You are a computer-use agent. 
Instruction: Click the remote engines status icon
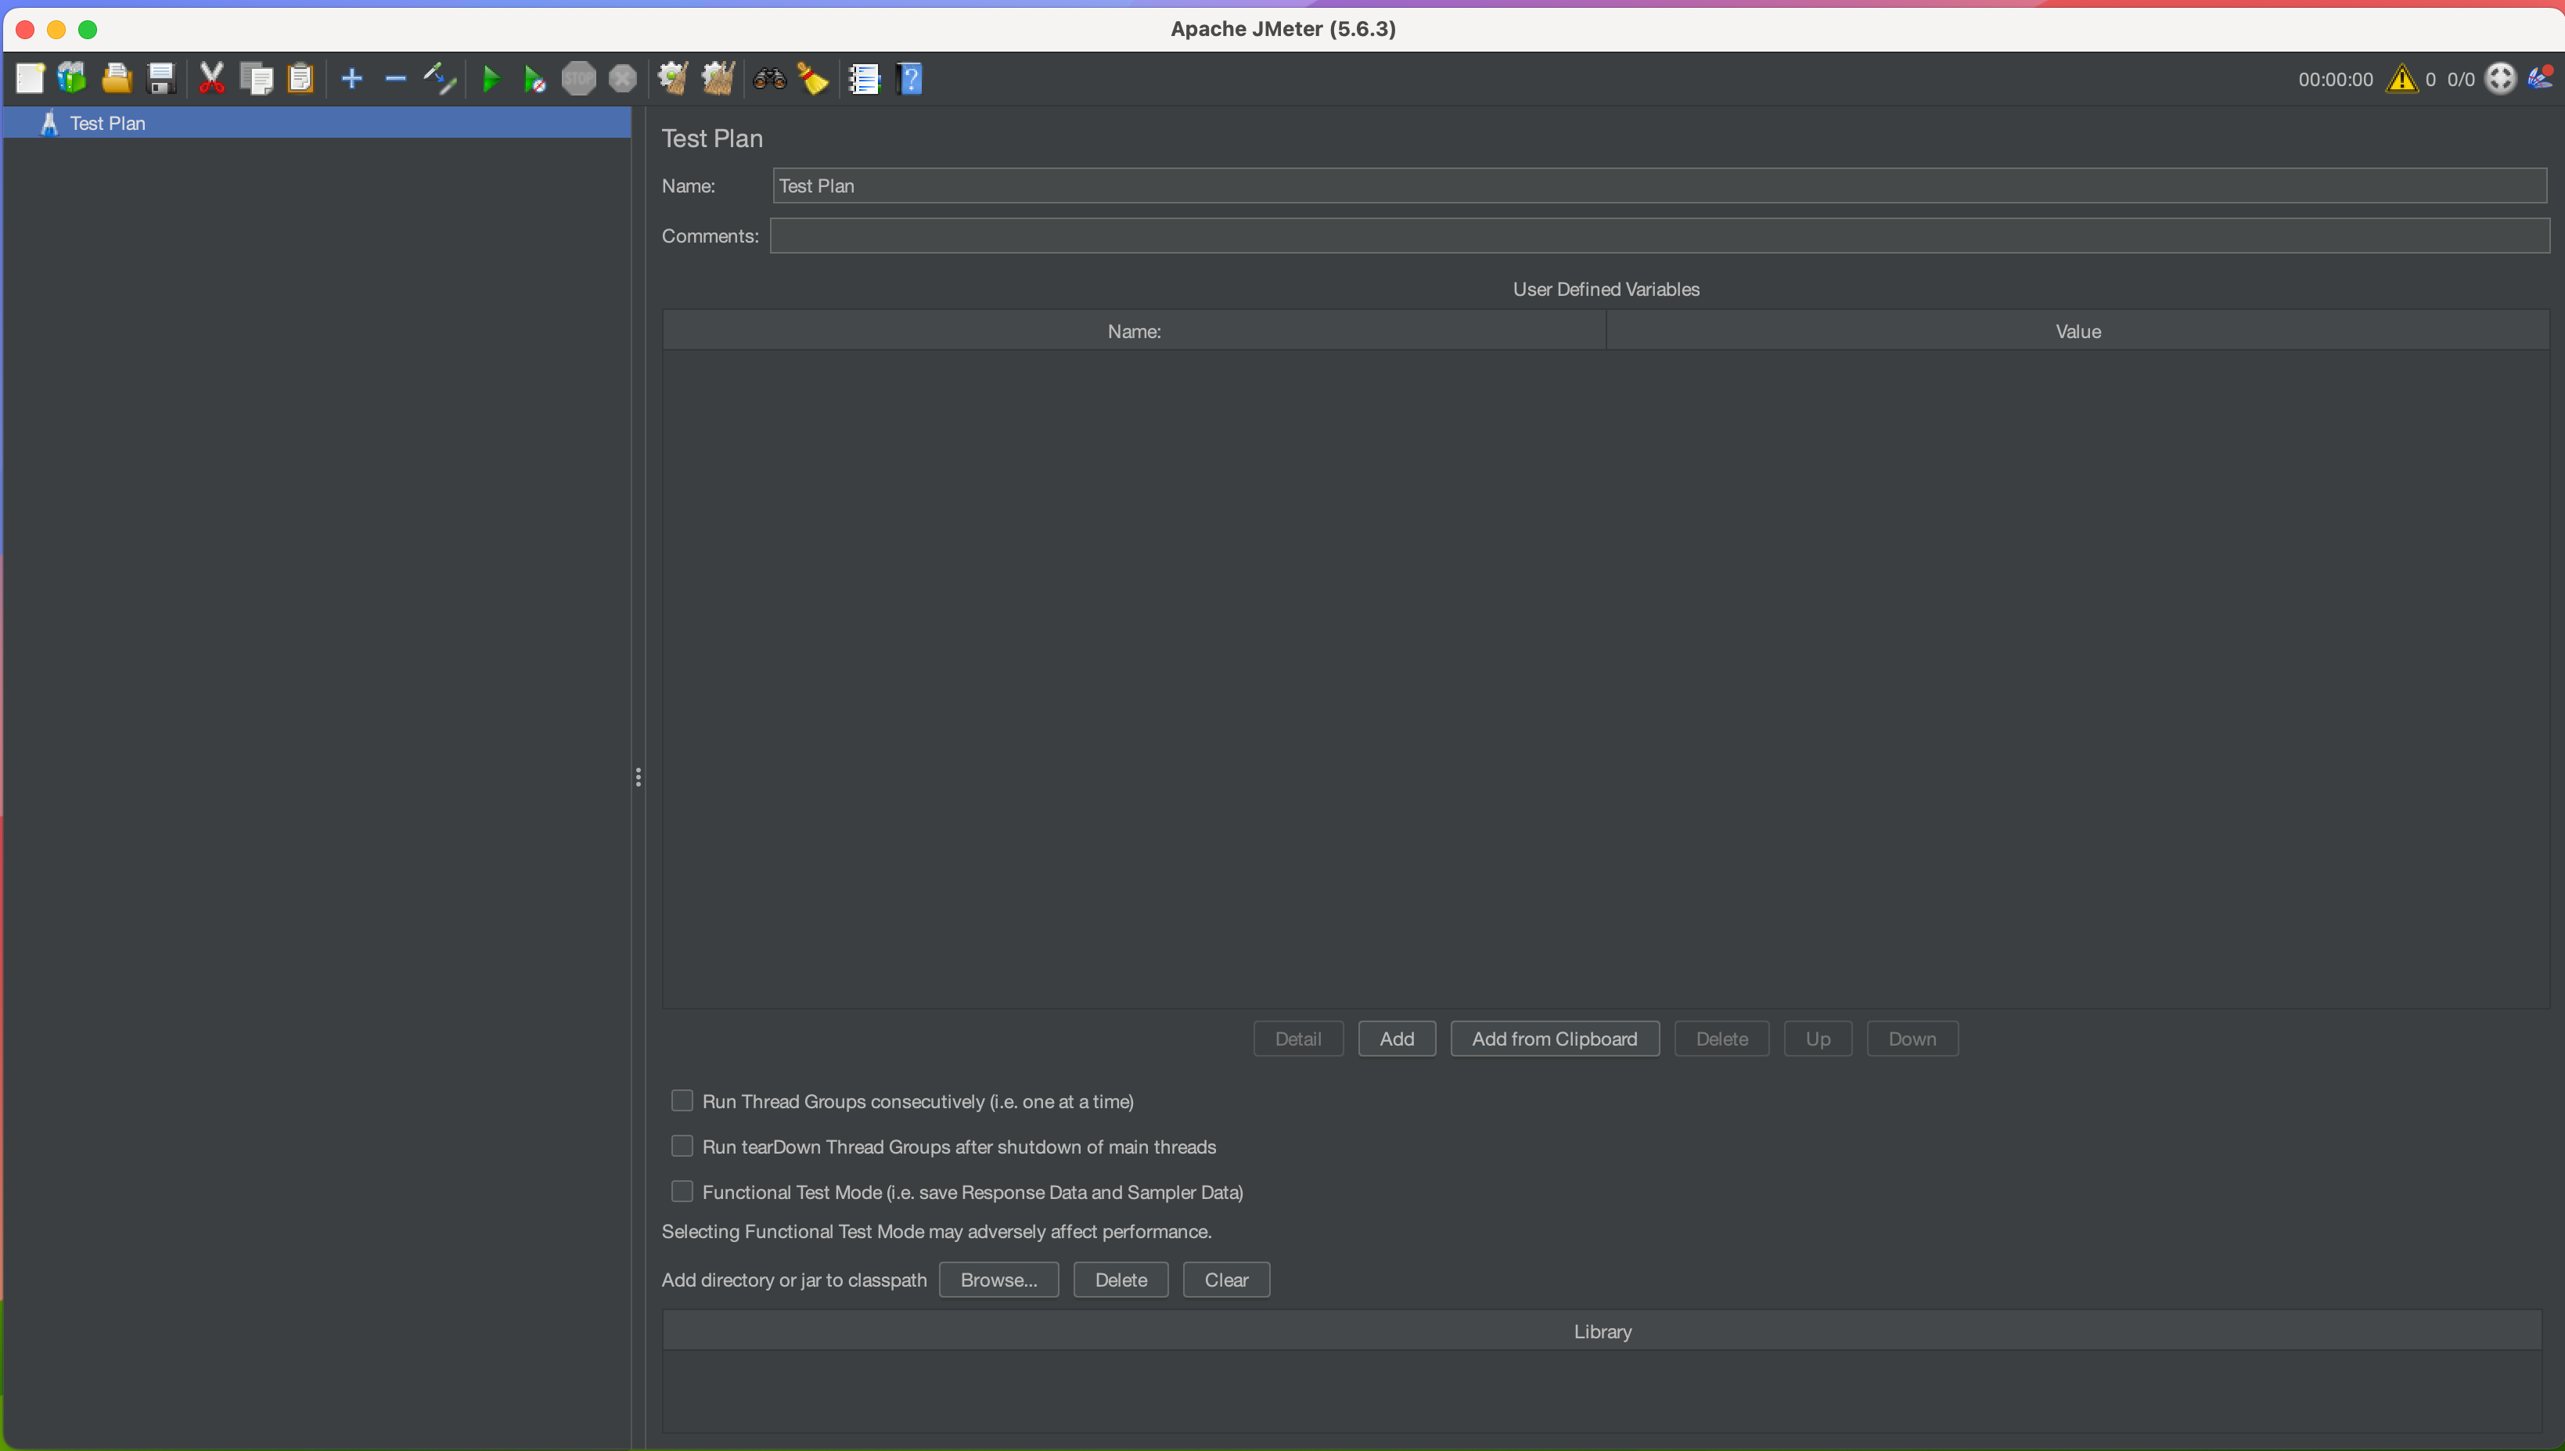coord(2500,79)
